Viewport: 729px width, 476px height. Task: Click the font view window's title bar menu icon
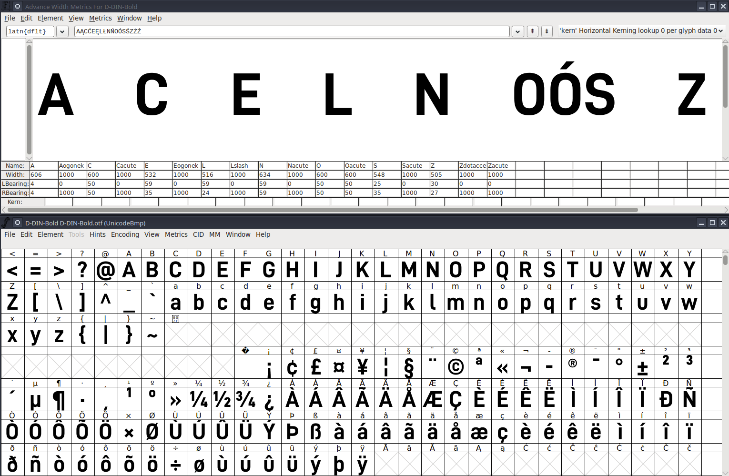(18, 223)
